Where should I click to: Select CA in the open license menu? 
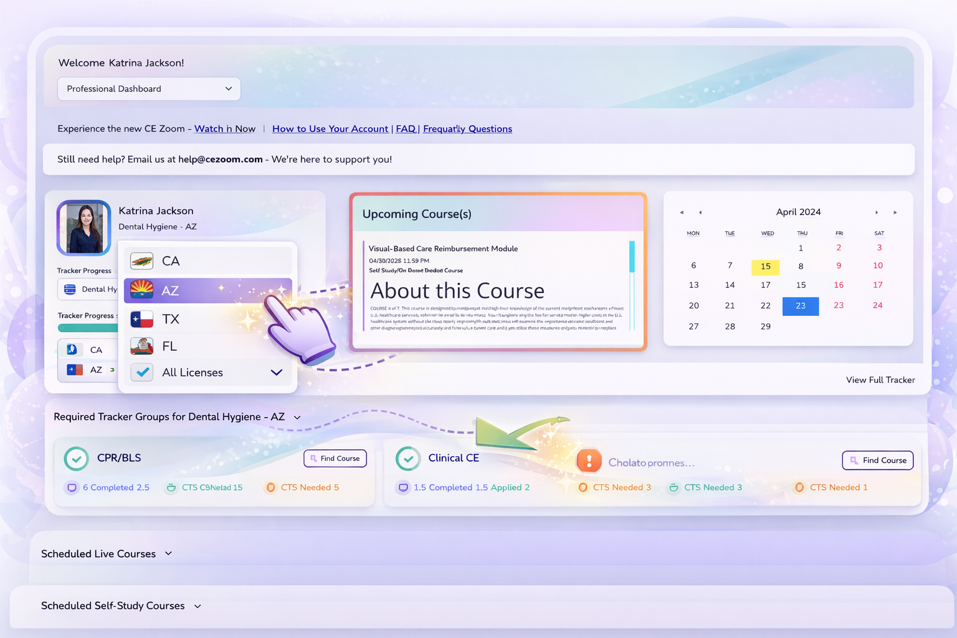tap(208, 260)
